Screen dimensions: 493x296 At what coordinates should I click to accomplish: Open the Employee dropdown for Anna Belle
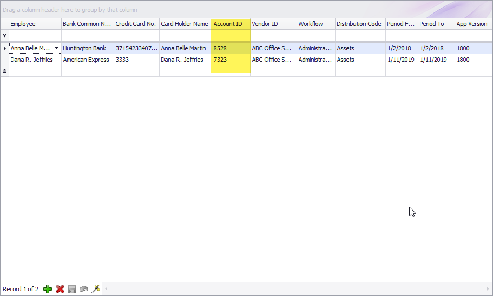pyautogui.click(x=56, y=48)
